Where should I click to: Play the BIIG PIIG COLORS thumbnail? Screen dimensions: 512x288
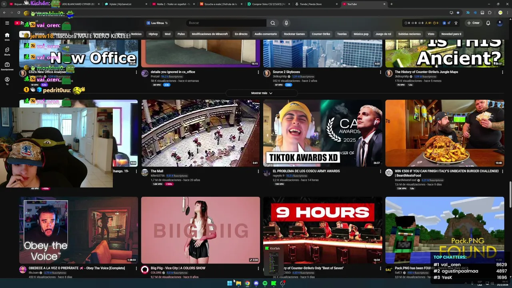coord(200,230)
